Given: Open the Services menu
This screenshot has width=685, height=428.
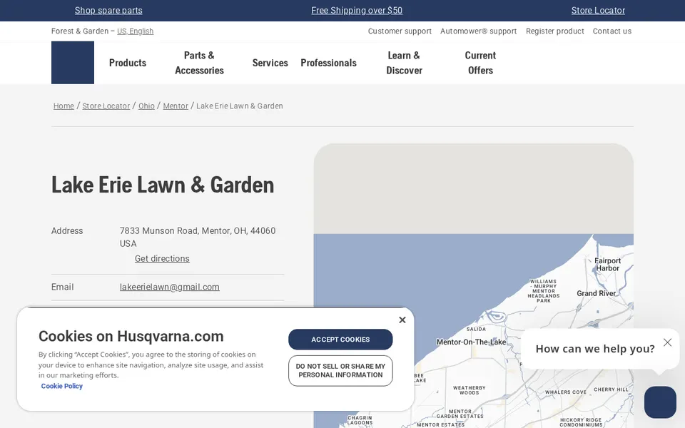Looking at the screenshot, I should pyautogui.click(x=270, y=63).
